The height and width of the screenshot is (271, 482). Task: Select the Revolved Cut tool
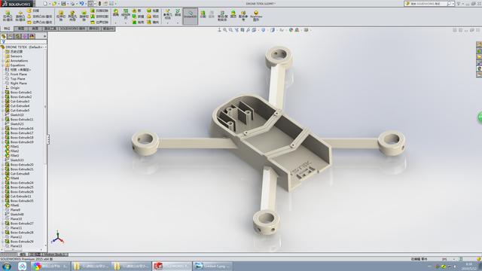[84, 16]
